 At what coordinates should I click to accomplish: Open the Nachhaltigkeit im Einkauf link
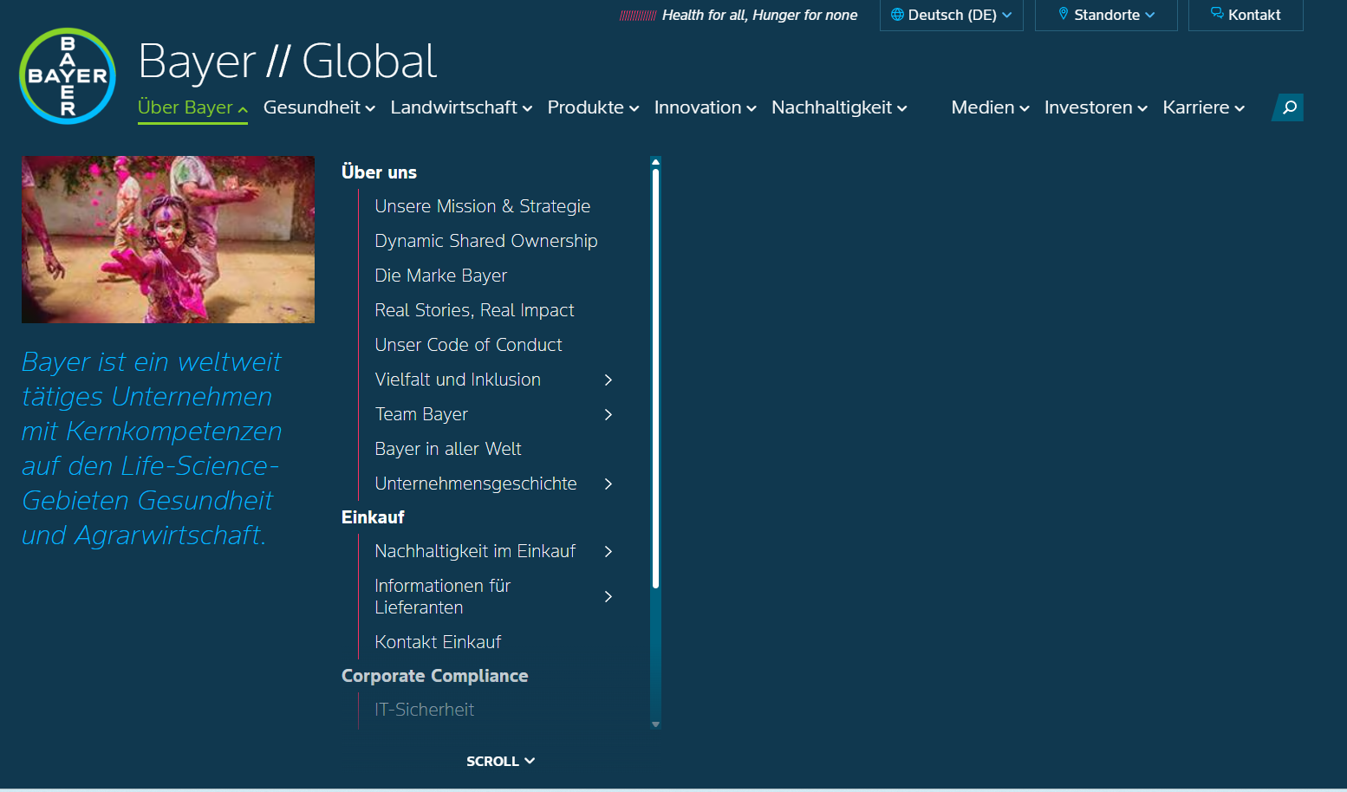pos(475,551)
